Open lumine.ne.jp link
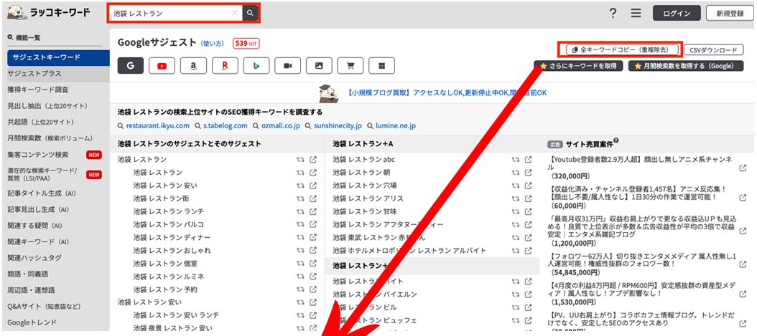 click(396, 126)
